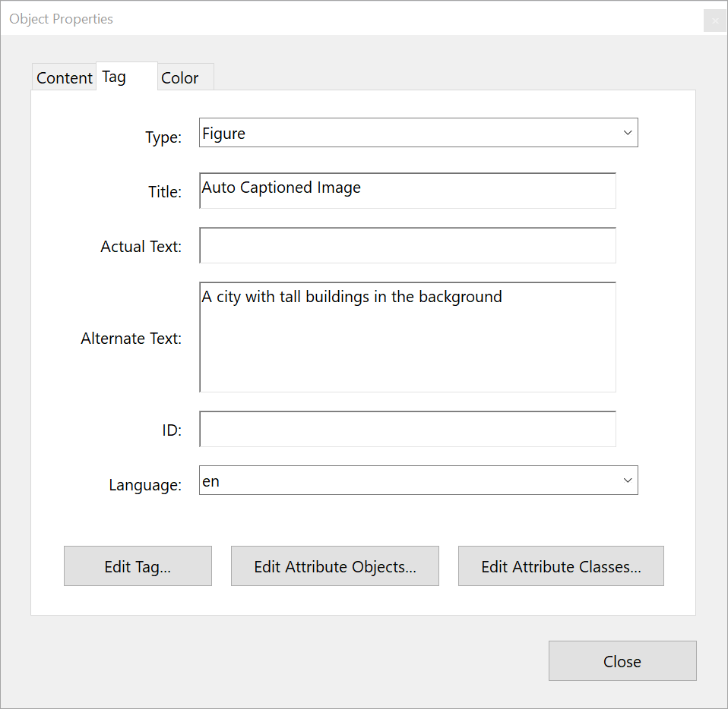Click the empty ID field

coord(407,429)
